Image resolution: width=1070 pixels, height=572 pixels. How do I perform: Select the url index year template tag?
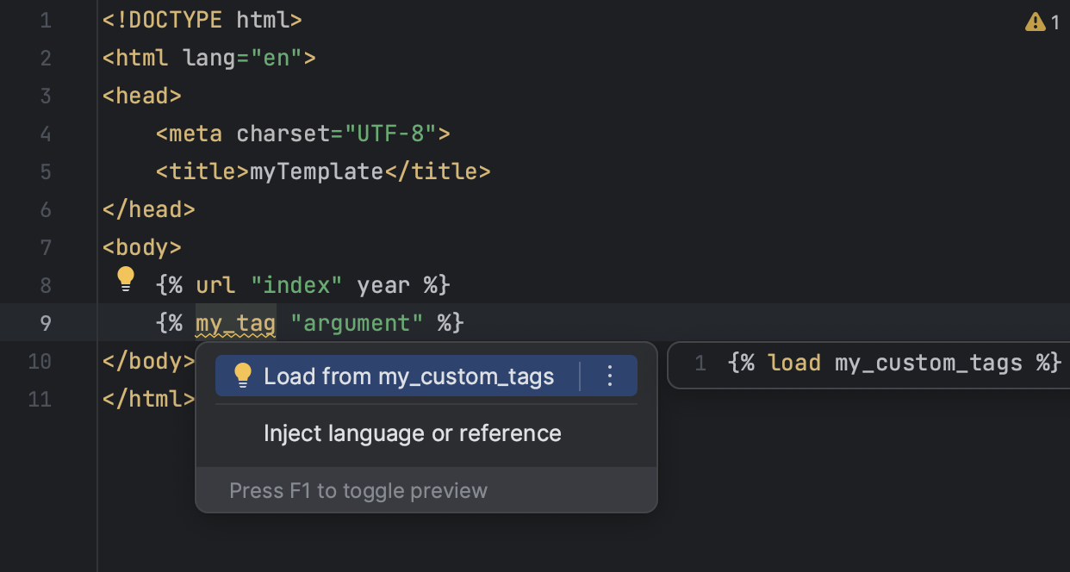click(302, 285)
